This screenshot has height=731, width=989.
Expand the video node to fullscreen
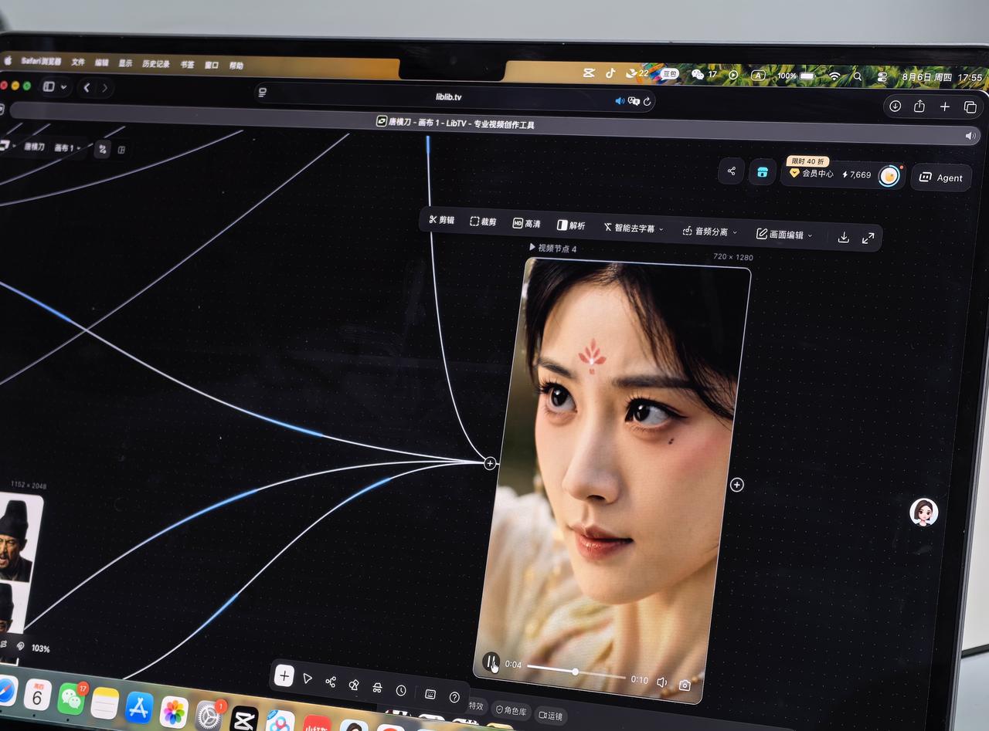[x=868, y=239]
